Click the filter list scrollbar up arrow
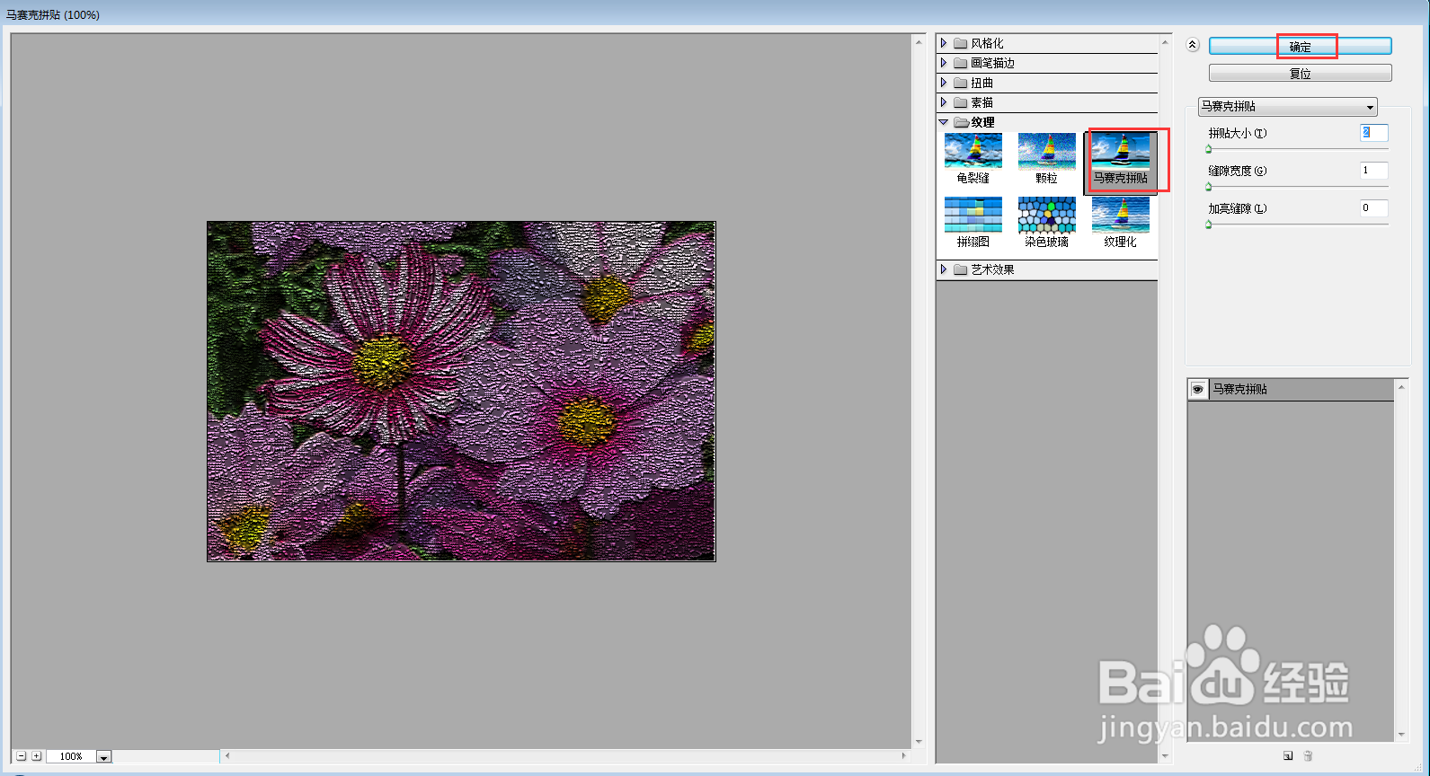Screen dimensions: 1430x776 point(1166,42)
